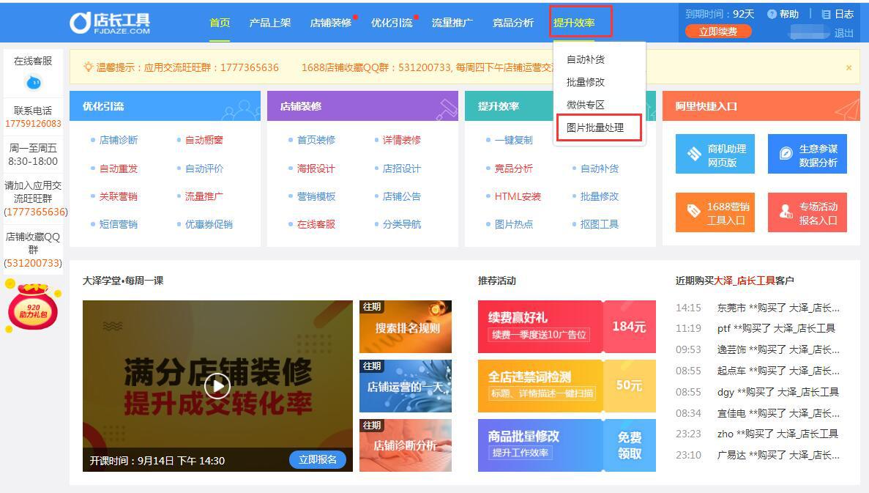Play the 满分店铺装修 video
The width and height of the screenshot is (869, 493).
(x=217, y=385)
